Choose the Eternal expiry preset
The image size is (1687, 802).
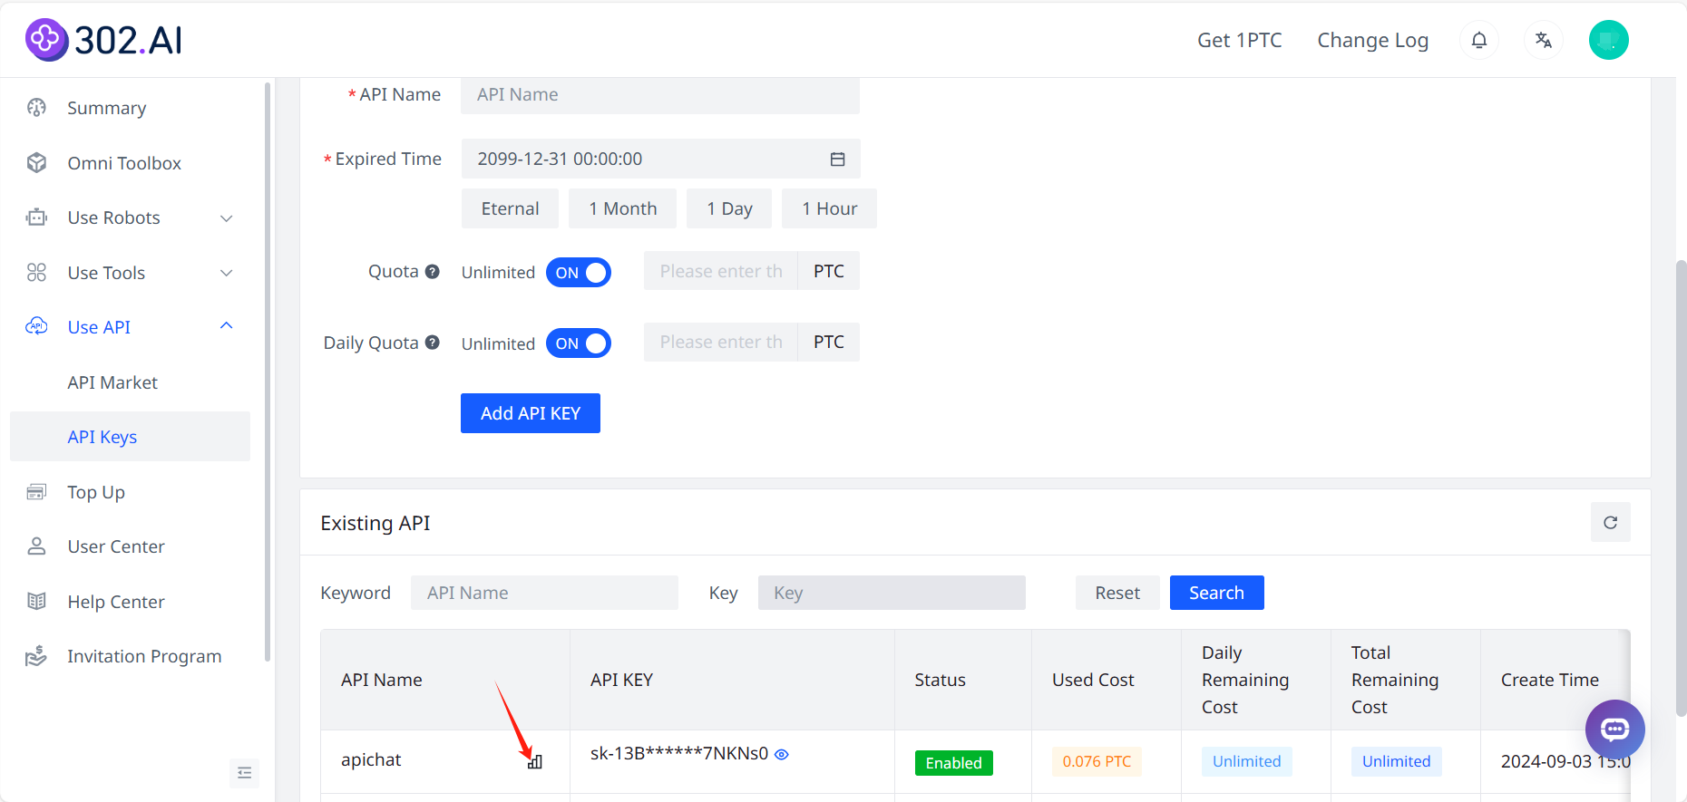point(510,208)
